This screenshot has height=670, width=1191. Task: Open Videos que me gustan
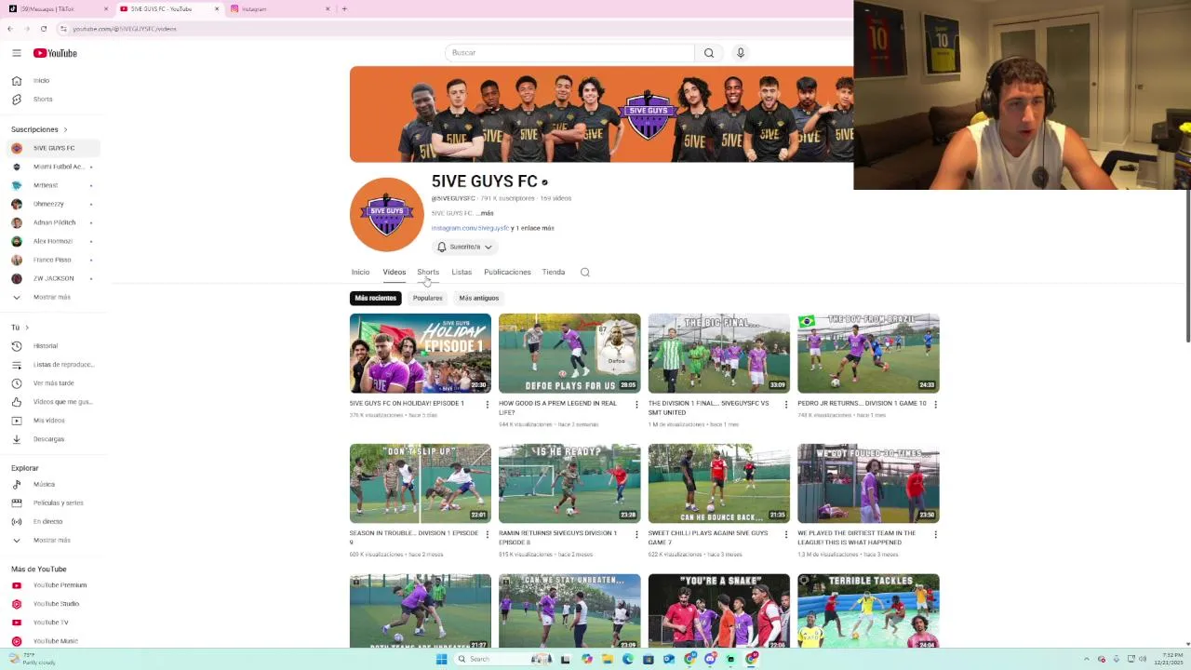coord(52,402)
